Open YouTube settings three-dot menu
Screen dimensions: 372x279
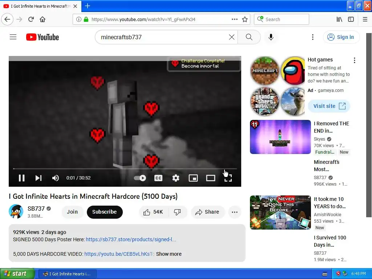pyautogui.click(x=313, y=37)
